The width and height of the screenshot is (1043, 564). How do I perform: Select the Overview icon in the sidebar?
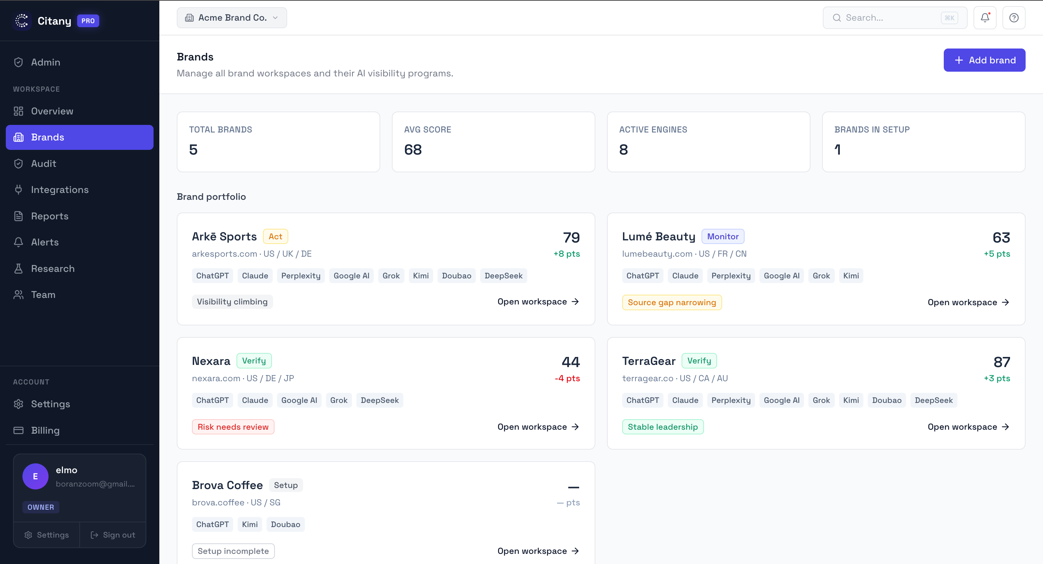pos(18,111)
